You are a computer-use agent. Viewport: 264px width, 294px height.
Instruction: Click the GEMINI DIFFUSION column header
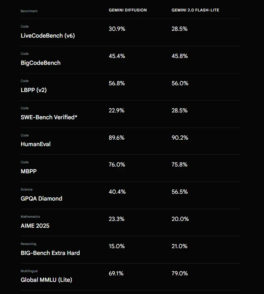click(x=128, y=10)
